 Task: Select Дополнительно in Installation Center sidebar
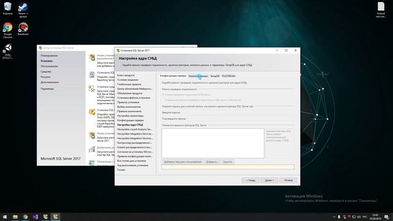pyautogui.click(x=50, y=82)
